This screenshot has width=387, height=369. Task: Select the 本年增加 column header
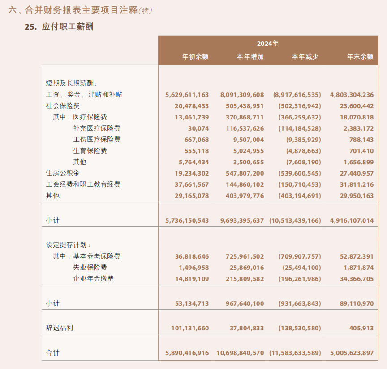coord(250,57)
